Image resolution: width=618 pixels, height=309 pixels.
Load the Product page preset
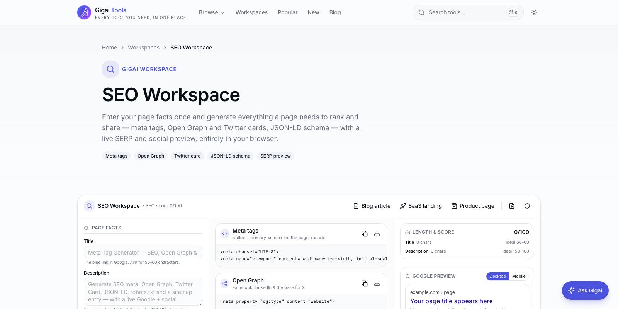pyautogui.click(x=473, y=206)
